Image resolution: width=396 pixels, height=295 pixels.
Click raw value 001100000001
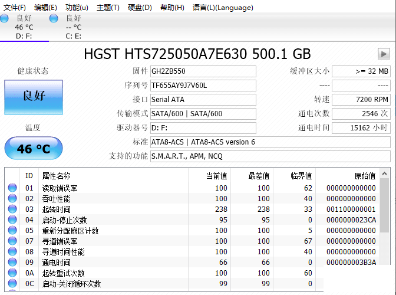[351, 209]
